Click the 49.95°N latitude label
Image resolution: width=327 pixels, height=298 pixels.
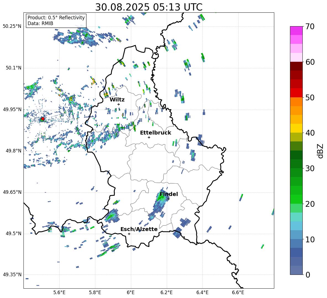click(x=12, y=109)
